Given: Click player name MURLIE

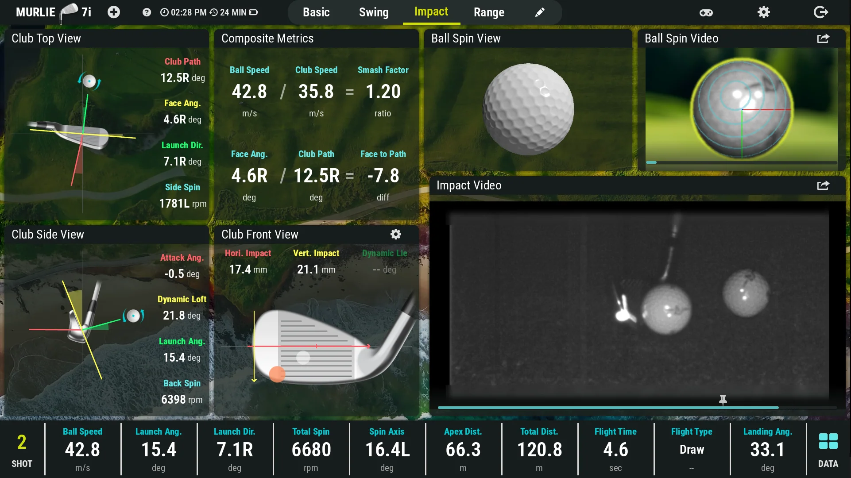Looking at the screenshot, I should click(35, 12).
